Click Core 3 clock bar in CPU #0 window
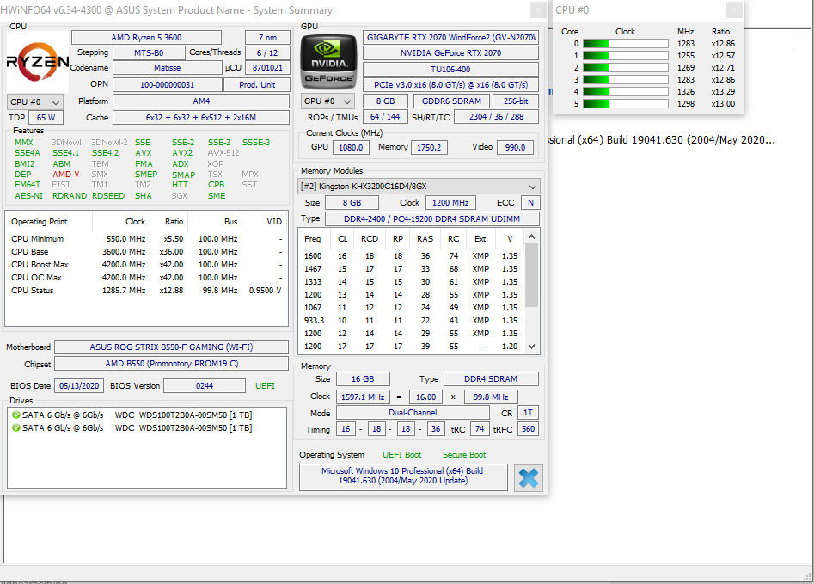Image resolution: width=814 pixels, height=584 pixels. [626, 79]
